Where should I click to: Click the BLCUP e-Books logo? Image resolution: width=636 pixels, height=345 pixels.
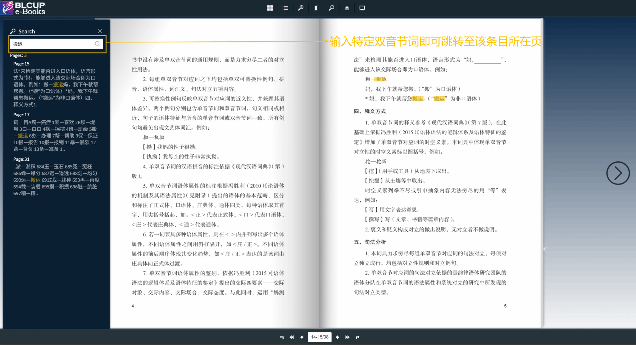[23, 8]
